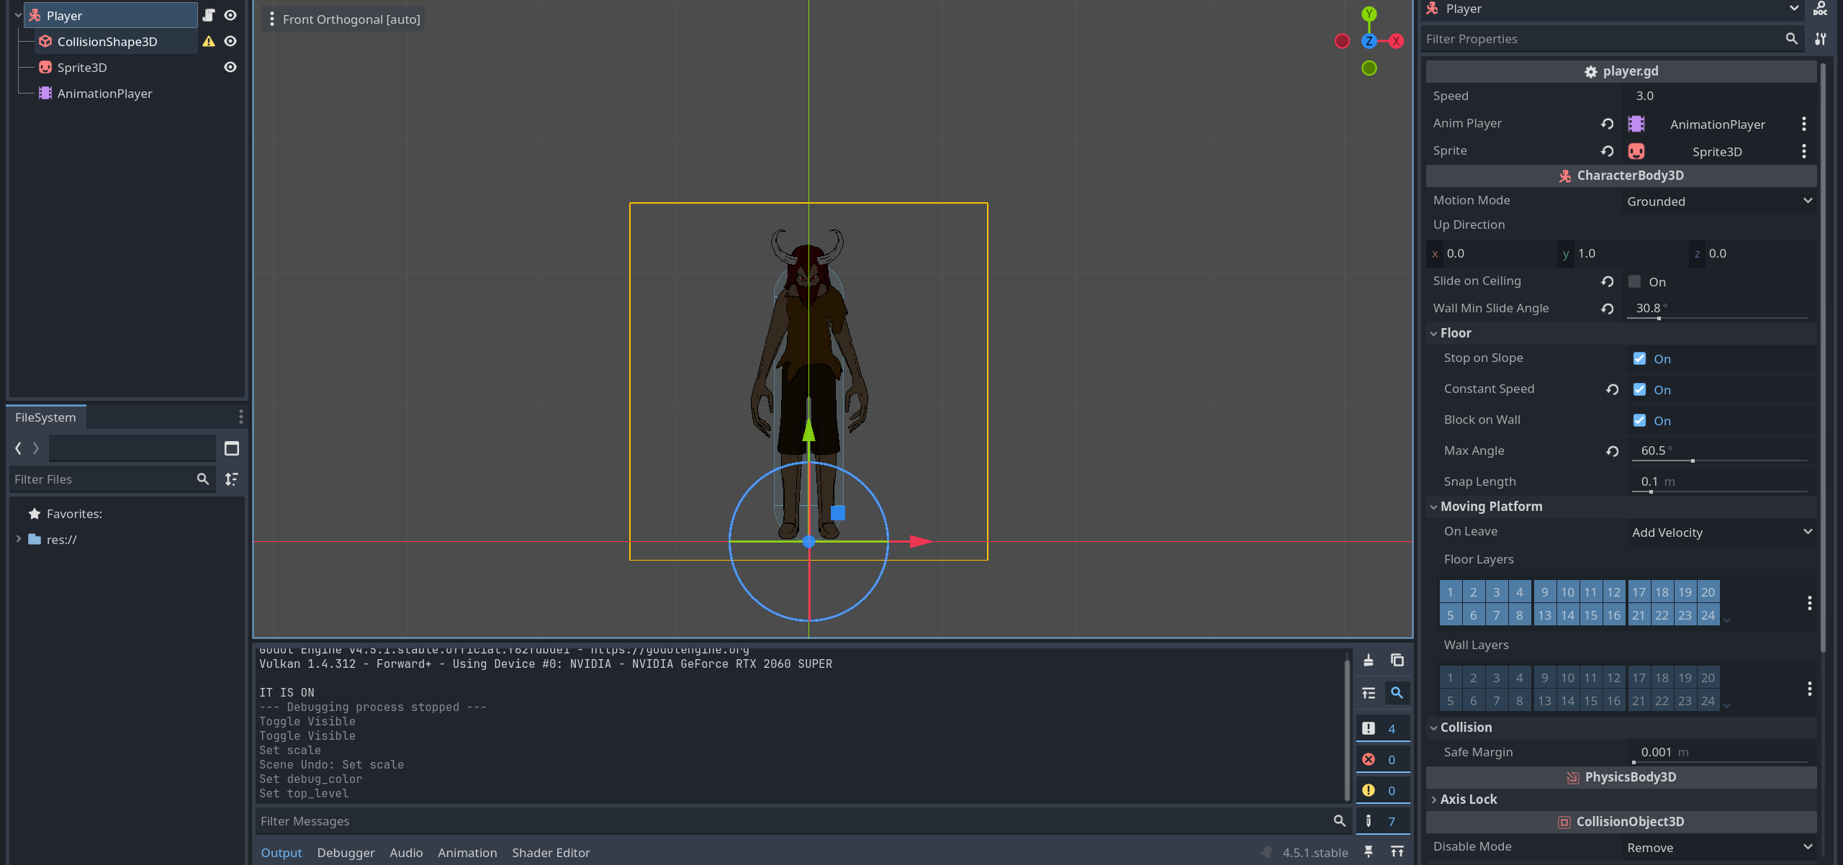Click CollisionShape3D warning icon
The width and height of the screenshot is (1843, 865).
(x=209, y=41)
